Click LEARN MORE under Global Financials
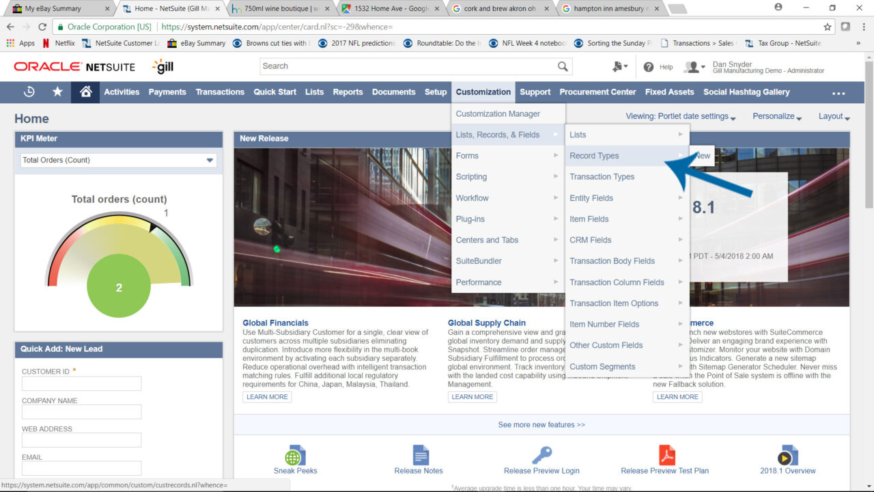Viewport: 874px width, 492px height. click(266, 396)
